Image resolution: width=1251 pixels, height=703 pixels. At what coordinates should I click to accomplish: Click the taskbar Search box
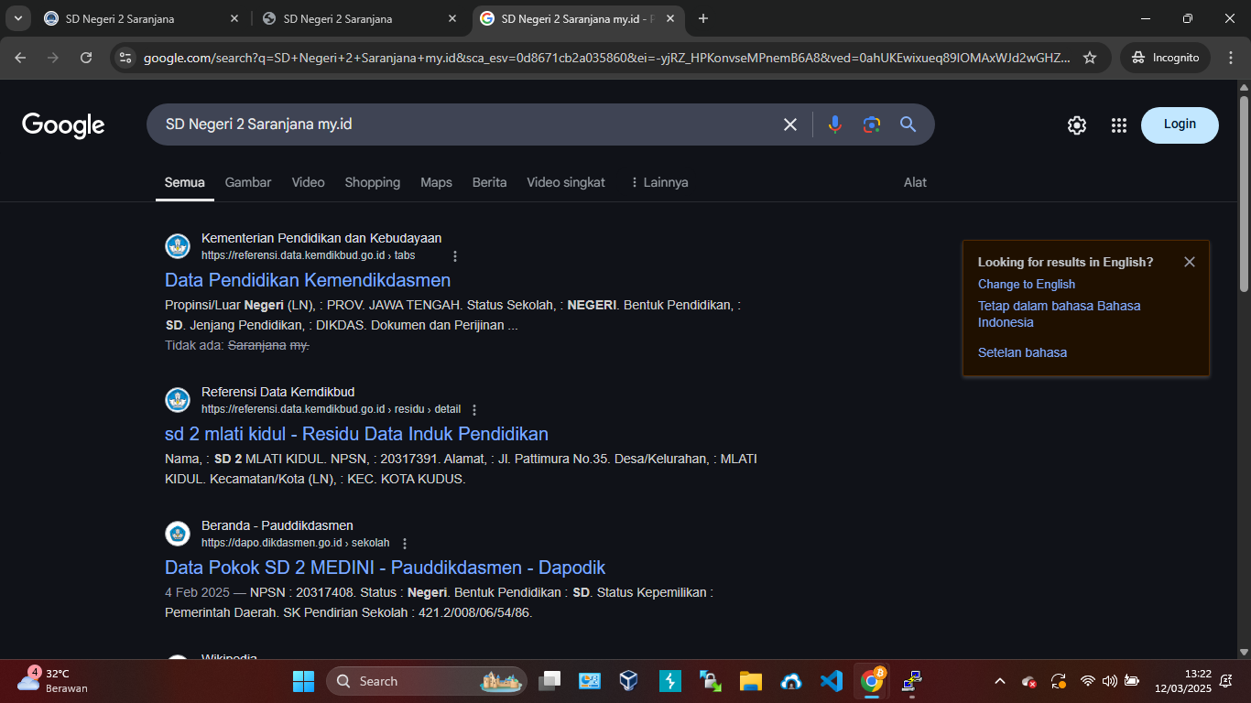(x=427, y=681)
